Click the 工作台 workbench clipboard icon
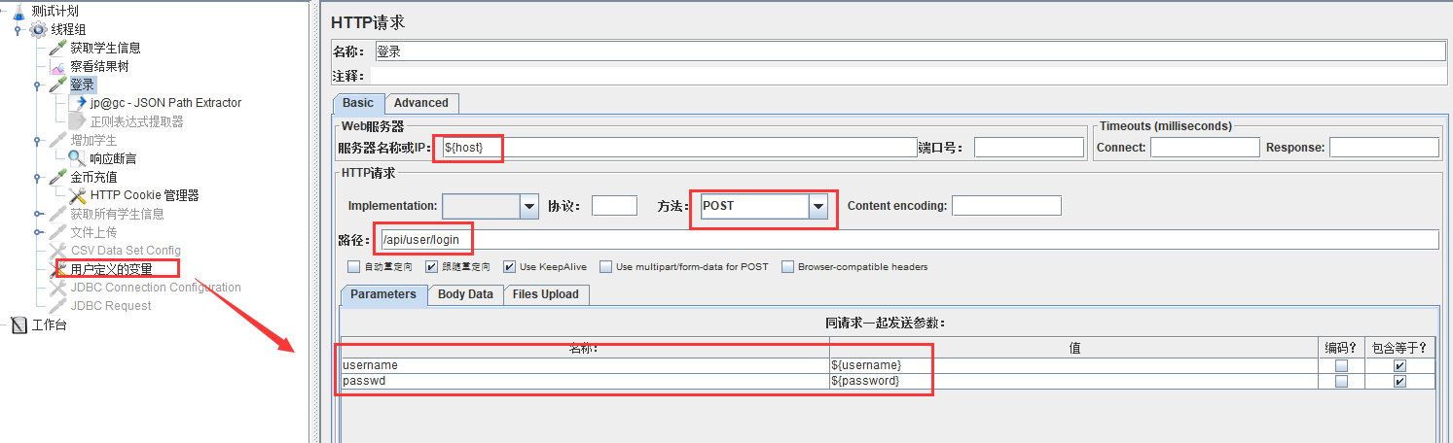The width and height of the screenshot is (1453, 443). [x=19, y=325]
